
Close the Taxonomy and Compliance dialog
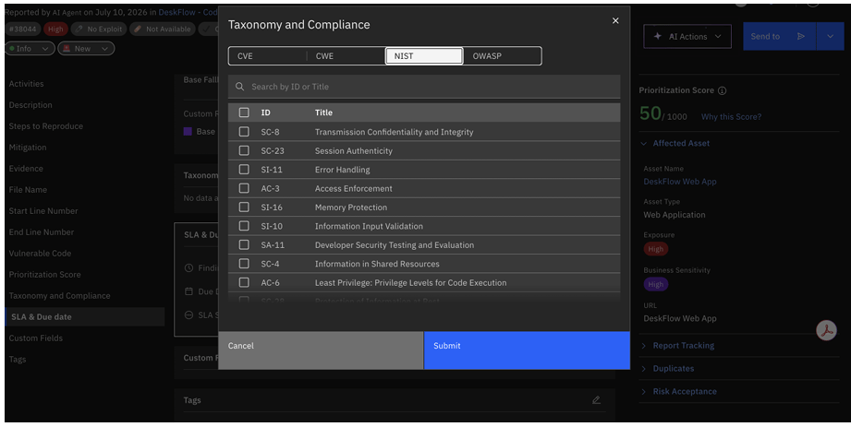point(614,20)
